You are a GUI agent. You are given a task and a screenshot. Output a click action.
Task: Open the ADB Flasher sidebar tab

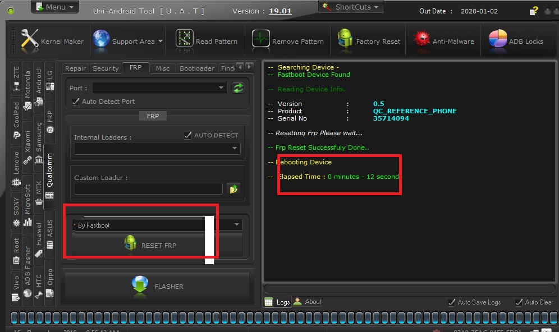28,271
